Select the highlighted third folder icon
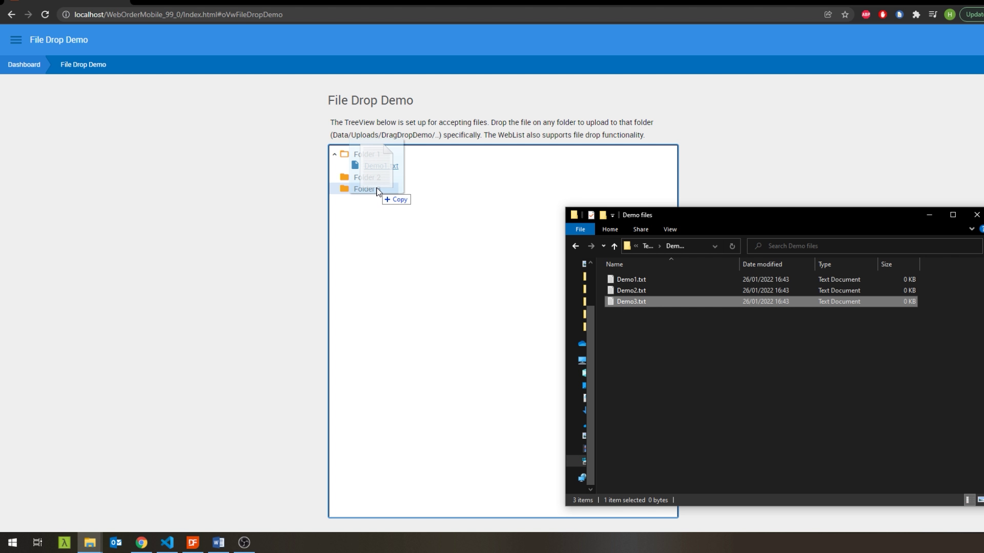This screenshot has width=984, height=553. coord(344,188)
